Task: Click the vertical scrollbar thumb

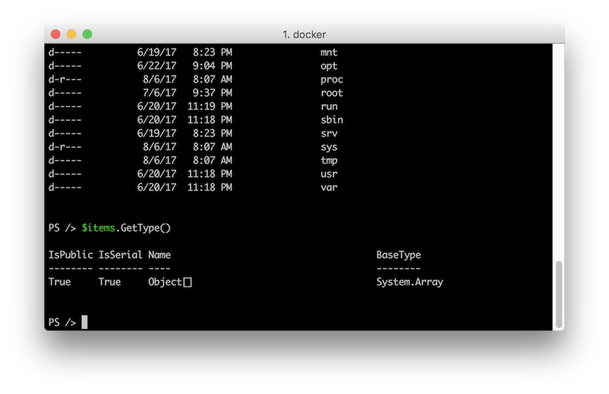Action: click(558, 295)
